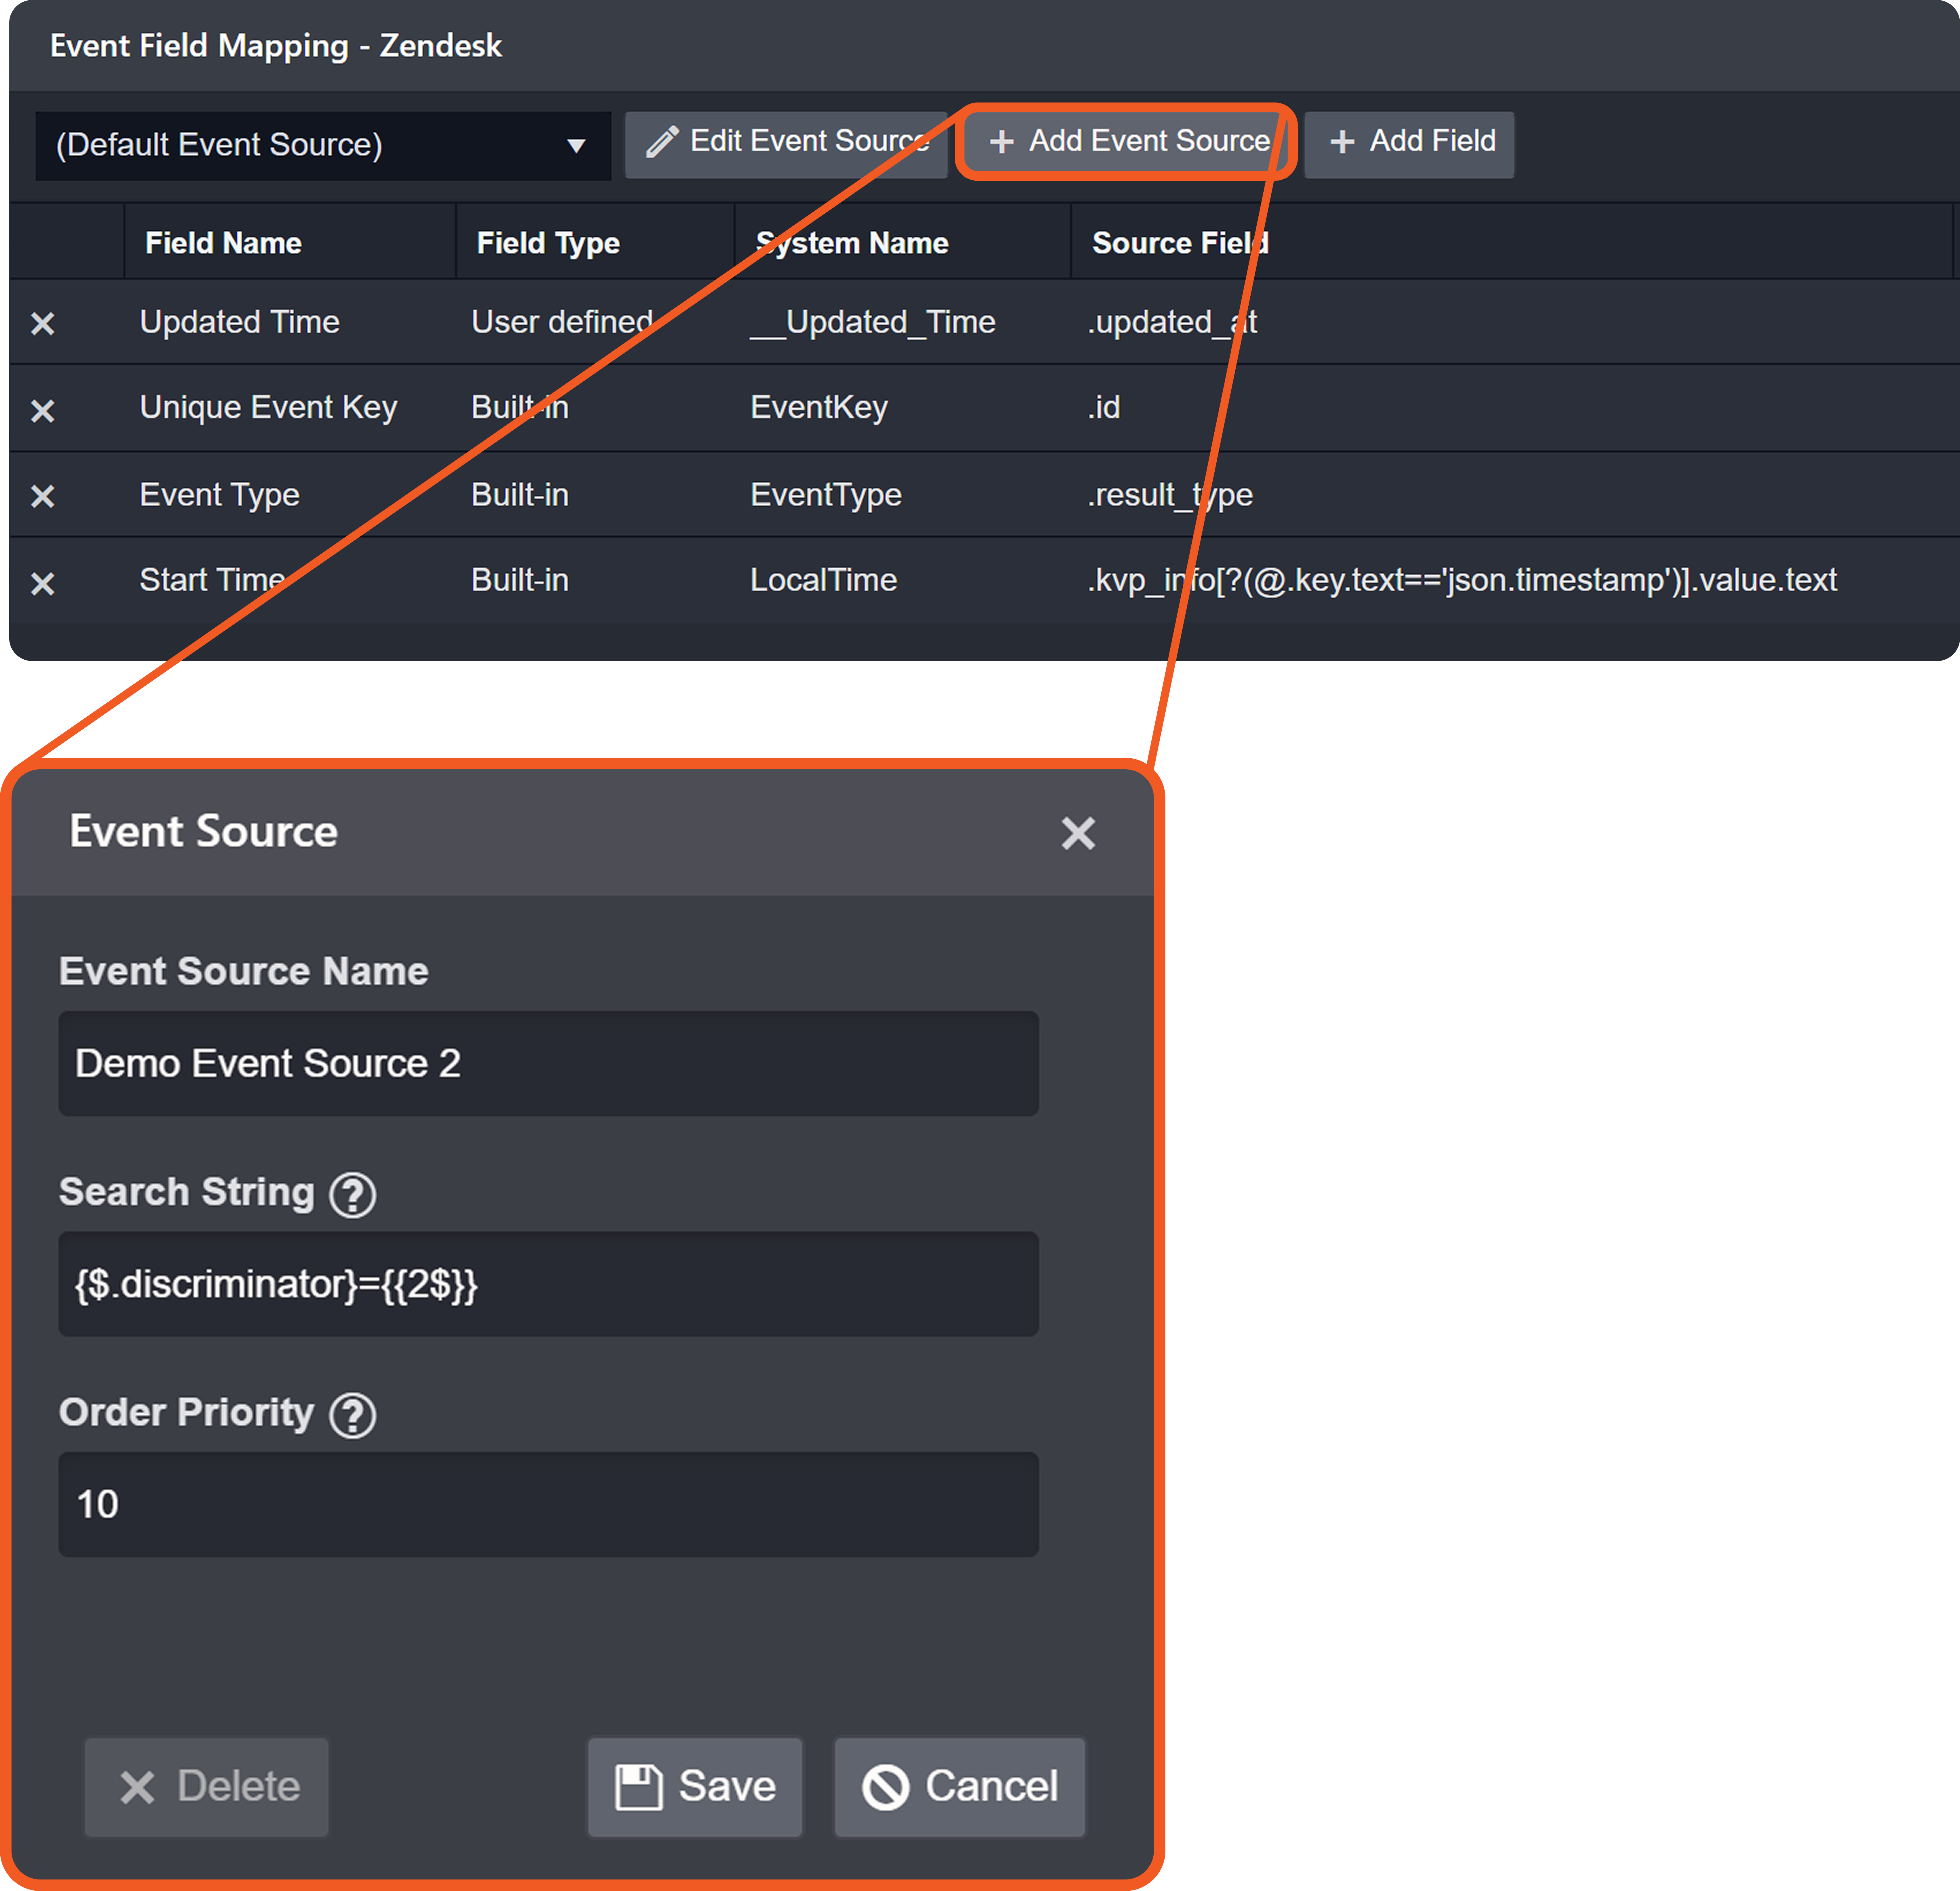Screen dimensions: 1960x1891
Task: Click the Field Type column header
Action: click(x=548, y=243)
